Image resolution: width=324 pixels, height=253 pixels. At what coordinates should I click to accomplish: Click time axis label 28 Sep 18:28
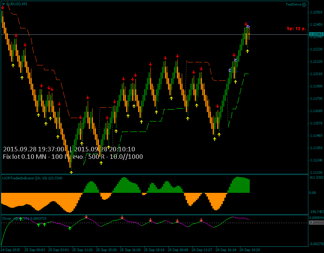coord(250,250)
